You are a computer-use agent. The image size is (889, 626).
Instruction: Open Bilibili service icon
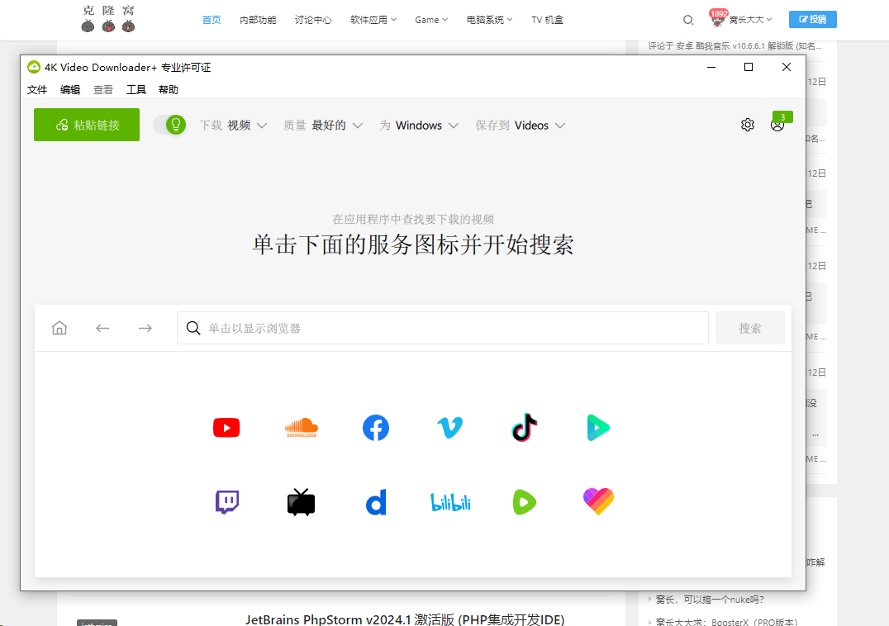450,502
